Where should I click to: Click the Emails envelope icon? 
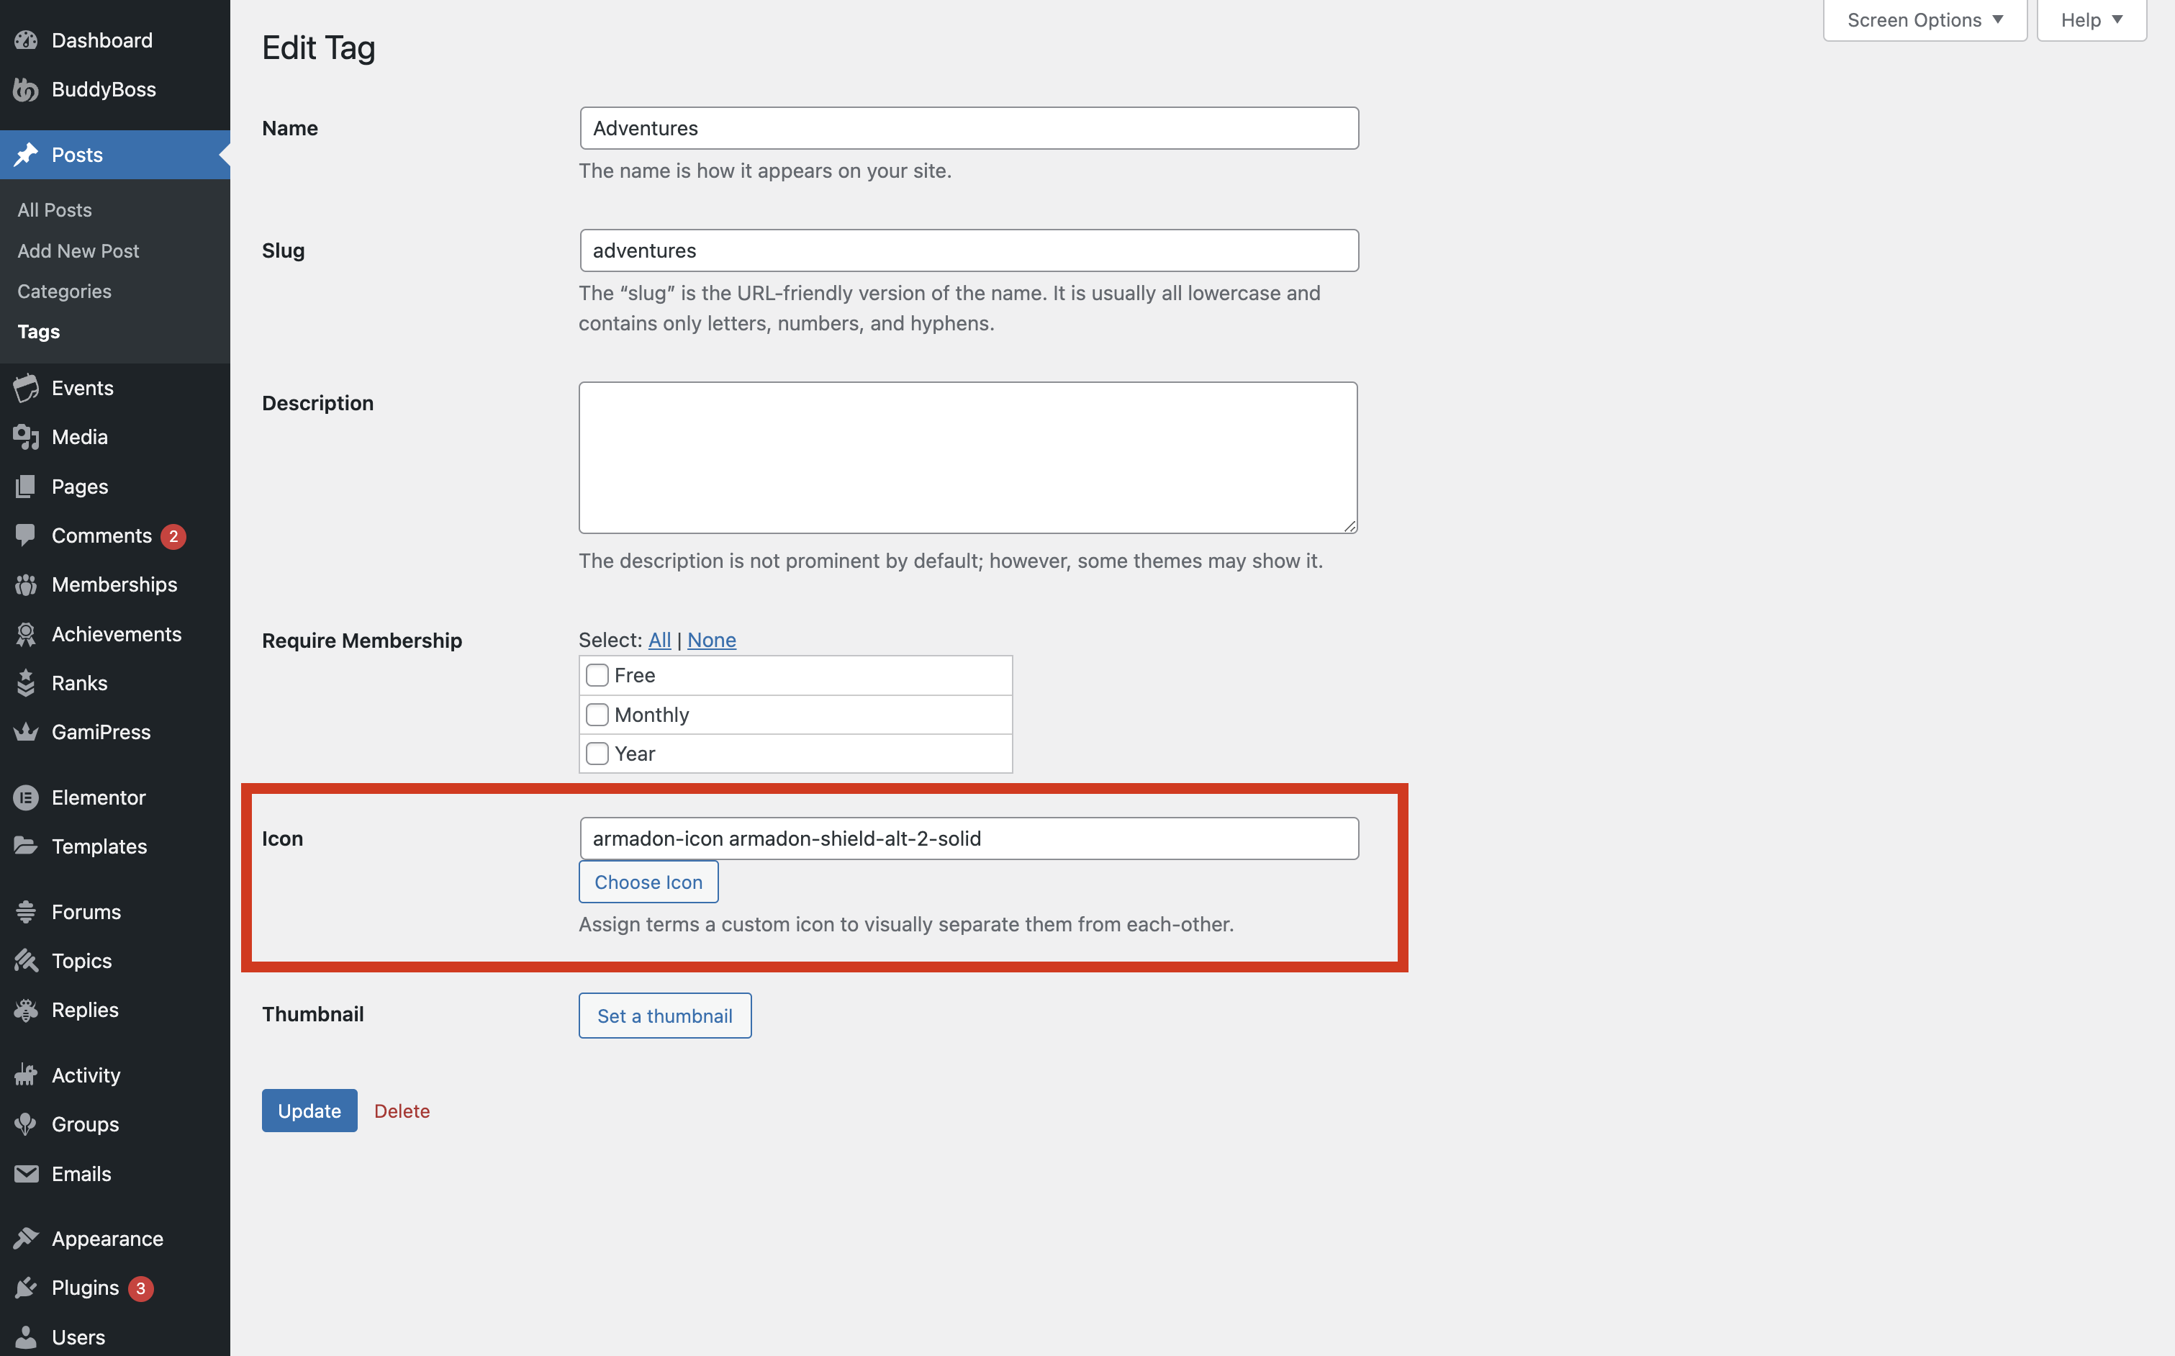tap(26, 1174)
